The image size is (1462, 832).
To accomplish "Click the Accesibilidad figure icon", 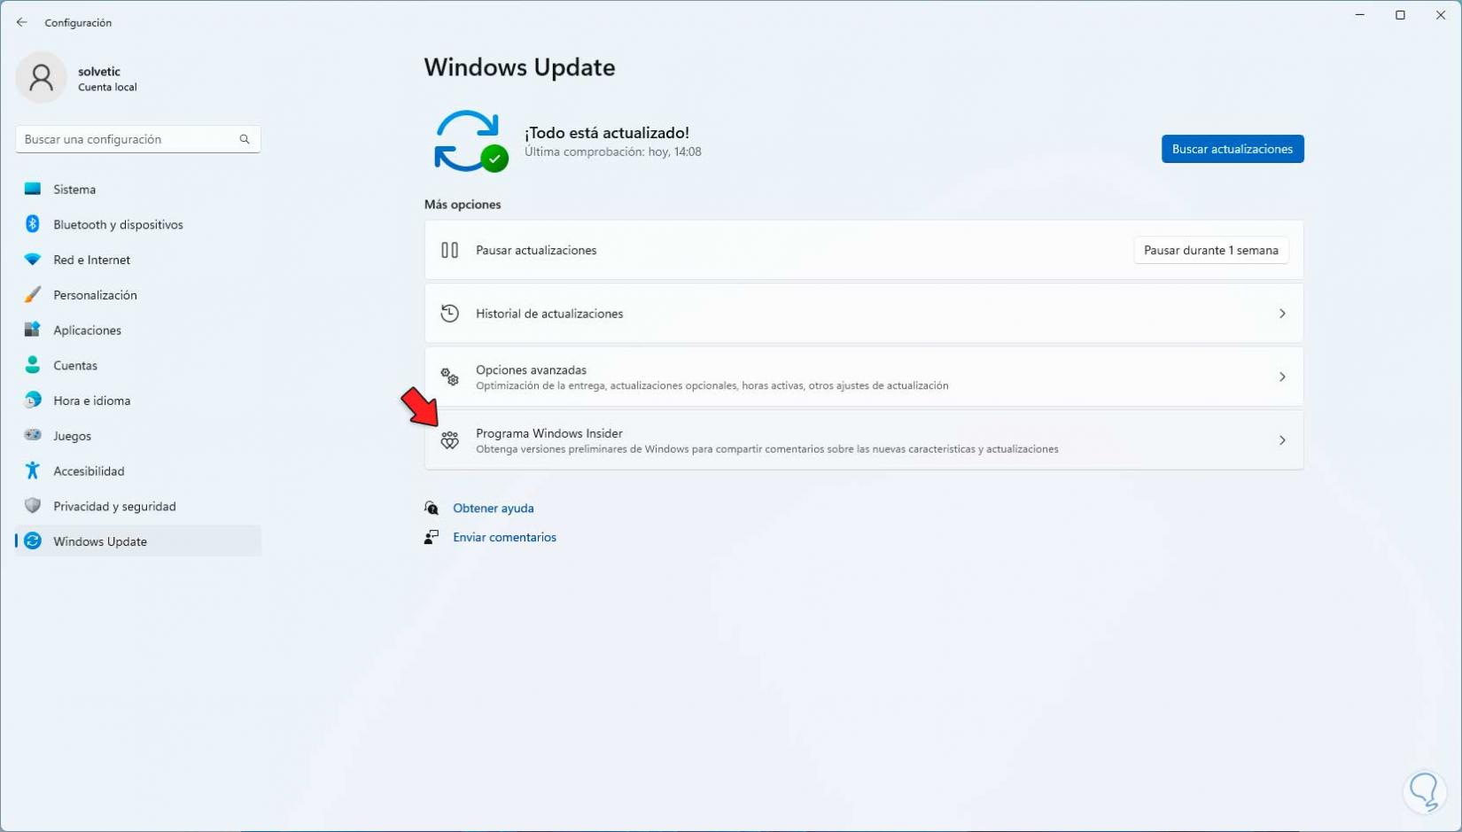I will click(33, 470).
